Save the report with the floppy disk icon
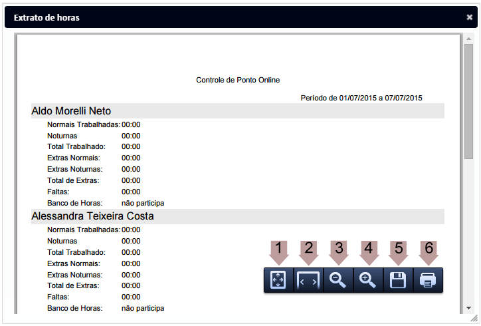 tap(398, 281)
